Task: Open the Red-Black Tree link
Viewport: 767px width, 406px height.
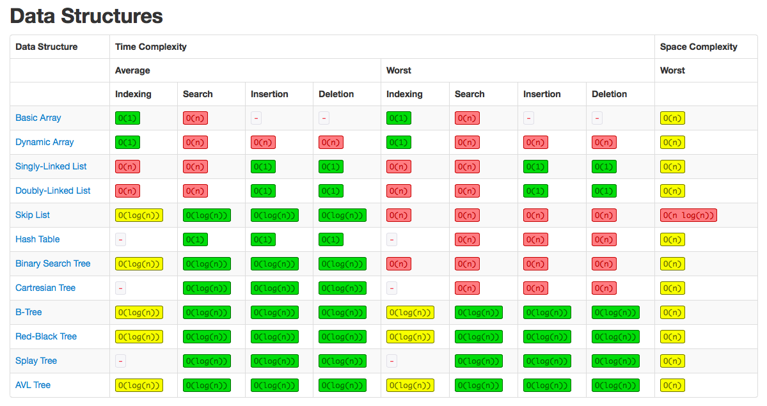Action: 45,336
